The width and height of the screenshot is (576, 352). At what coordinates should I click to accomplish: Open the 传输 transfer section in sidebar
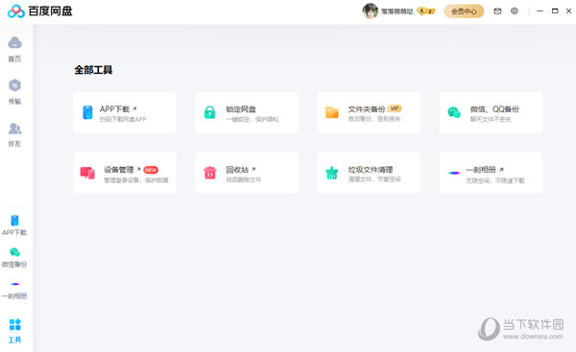point(14,92)
